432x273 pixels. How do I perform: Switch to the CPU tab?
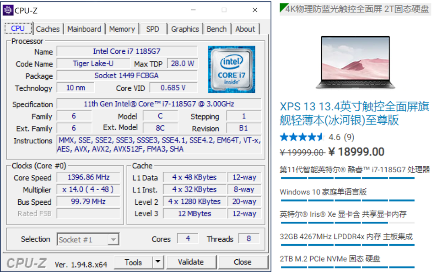[x=18, y=28]
